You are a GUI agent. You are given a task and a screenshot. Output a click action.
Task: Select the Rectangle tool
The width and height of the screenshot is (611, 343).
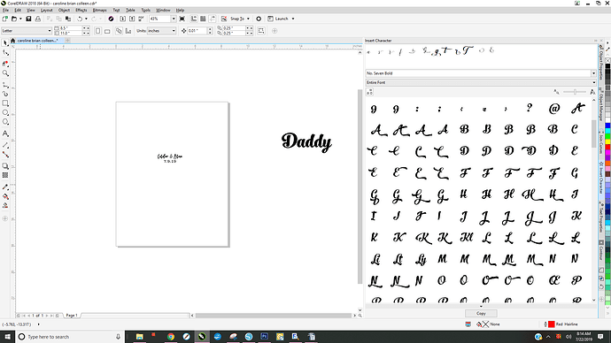[5, 103]
